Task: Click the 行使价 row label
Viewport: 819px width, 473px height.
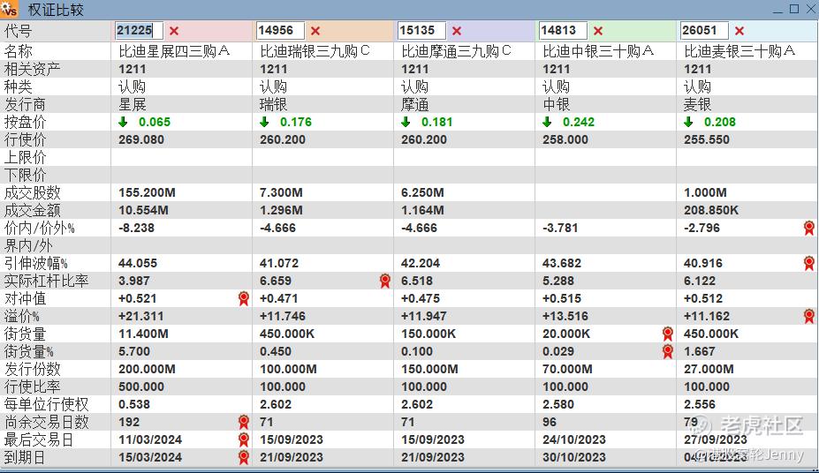Action: pyautogui.click(x=25, y=139)
